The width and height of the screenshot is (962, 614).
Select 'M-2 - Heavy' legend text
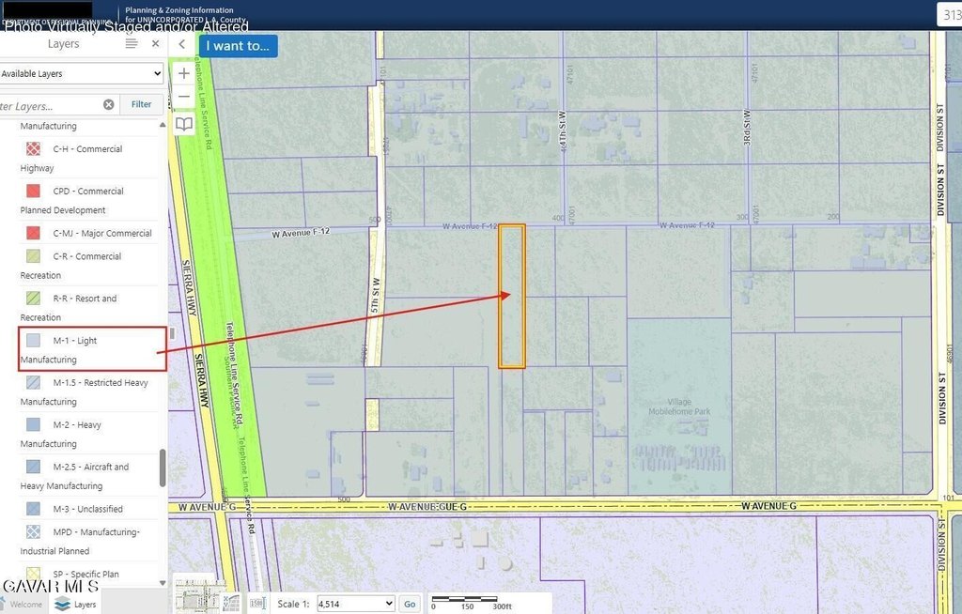coord(77,424)
